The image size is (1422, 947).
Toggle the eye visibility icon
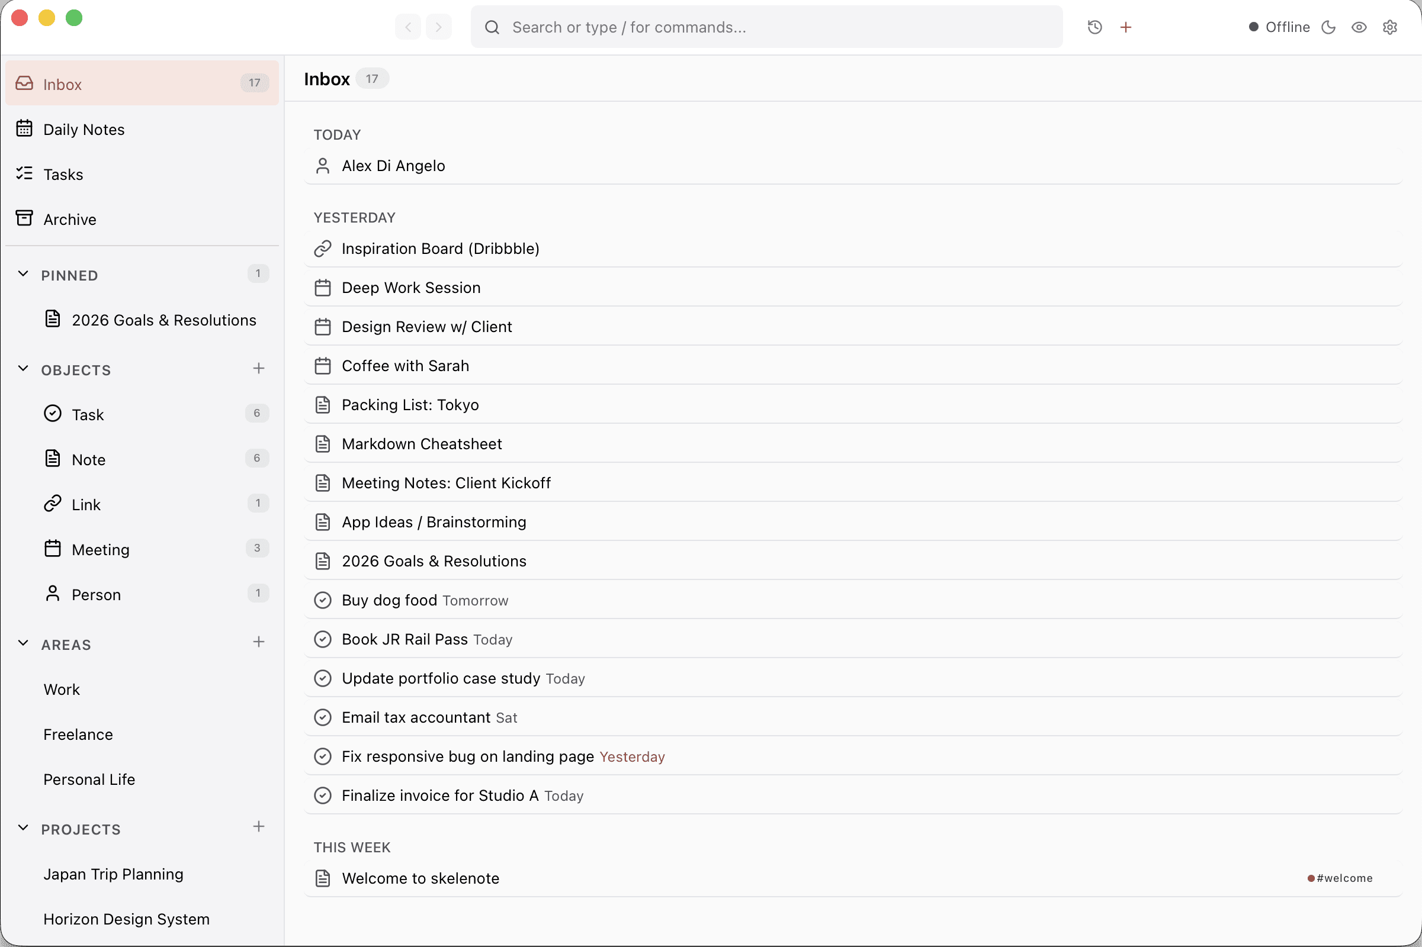coord(1359,27)
